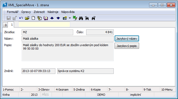This screenshot has width=178, height=99.
Task: Switch to tab 0
Action: coord(5,25)
